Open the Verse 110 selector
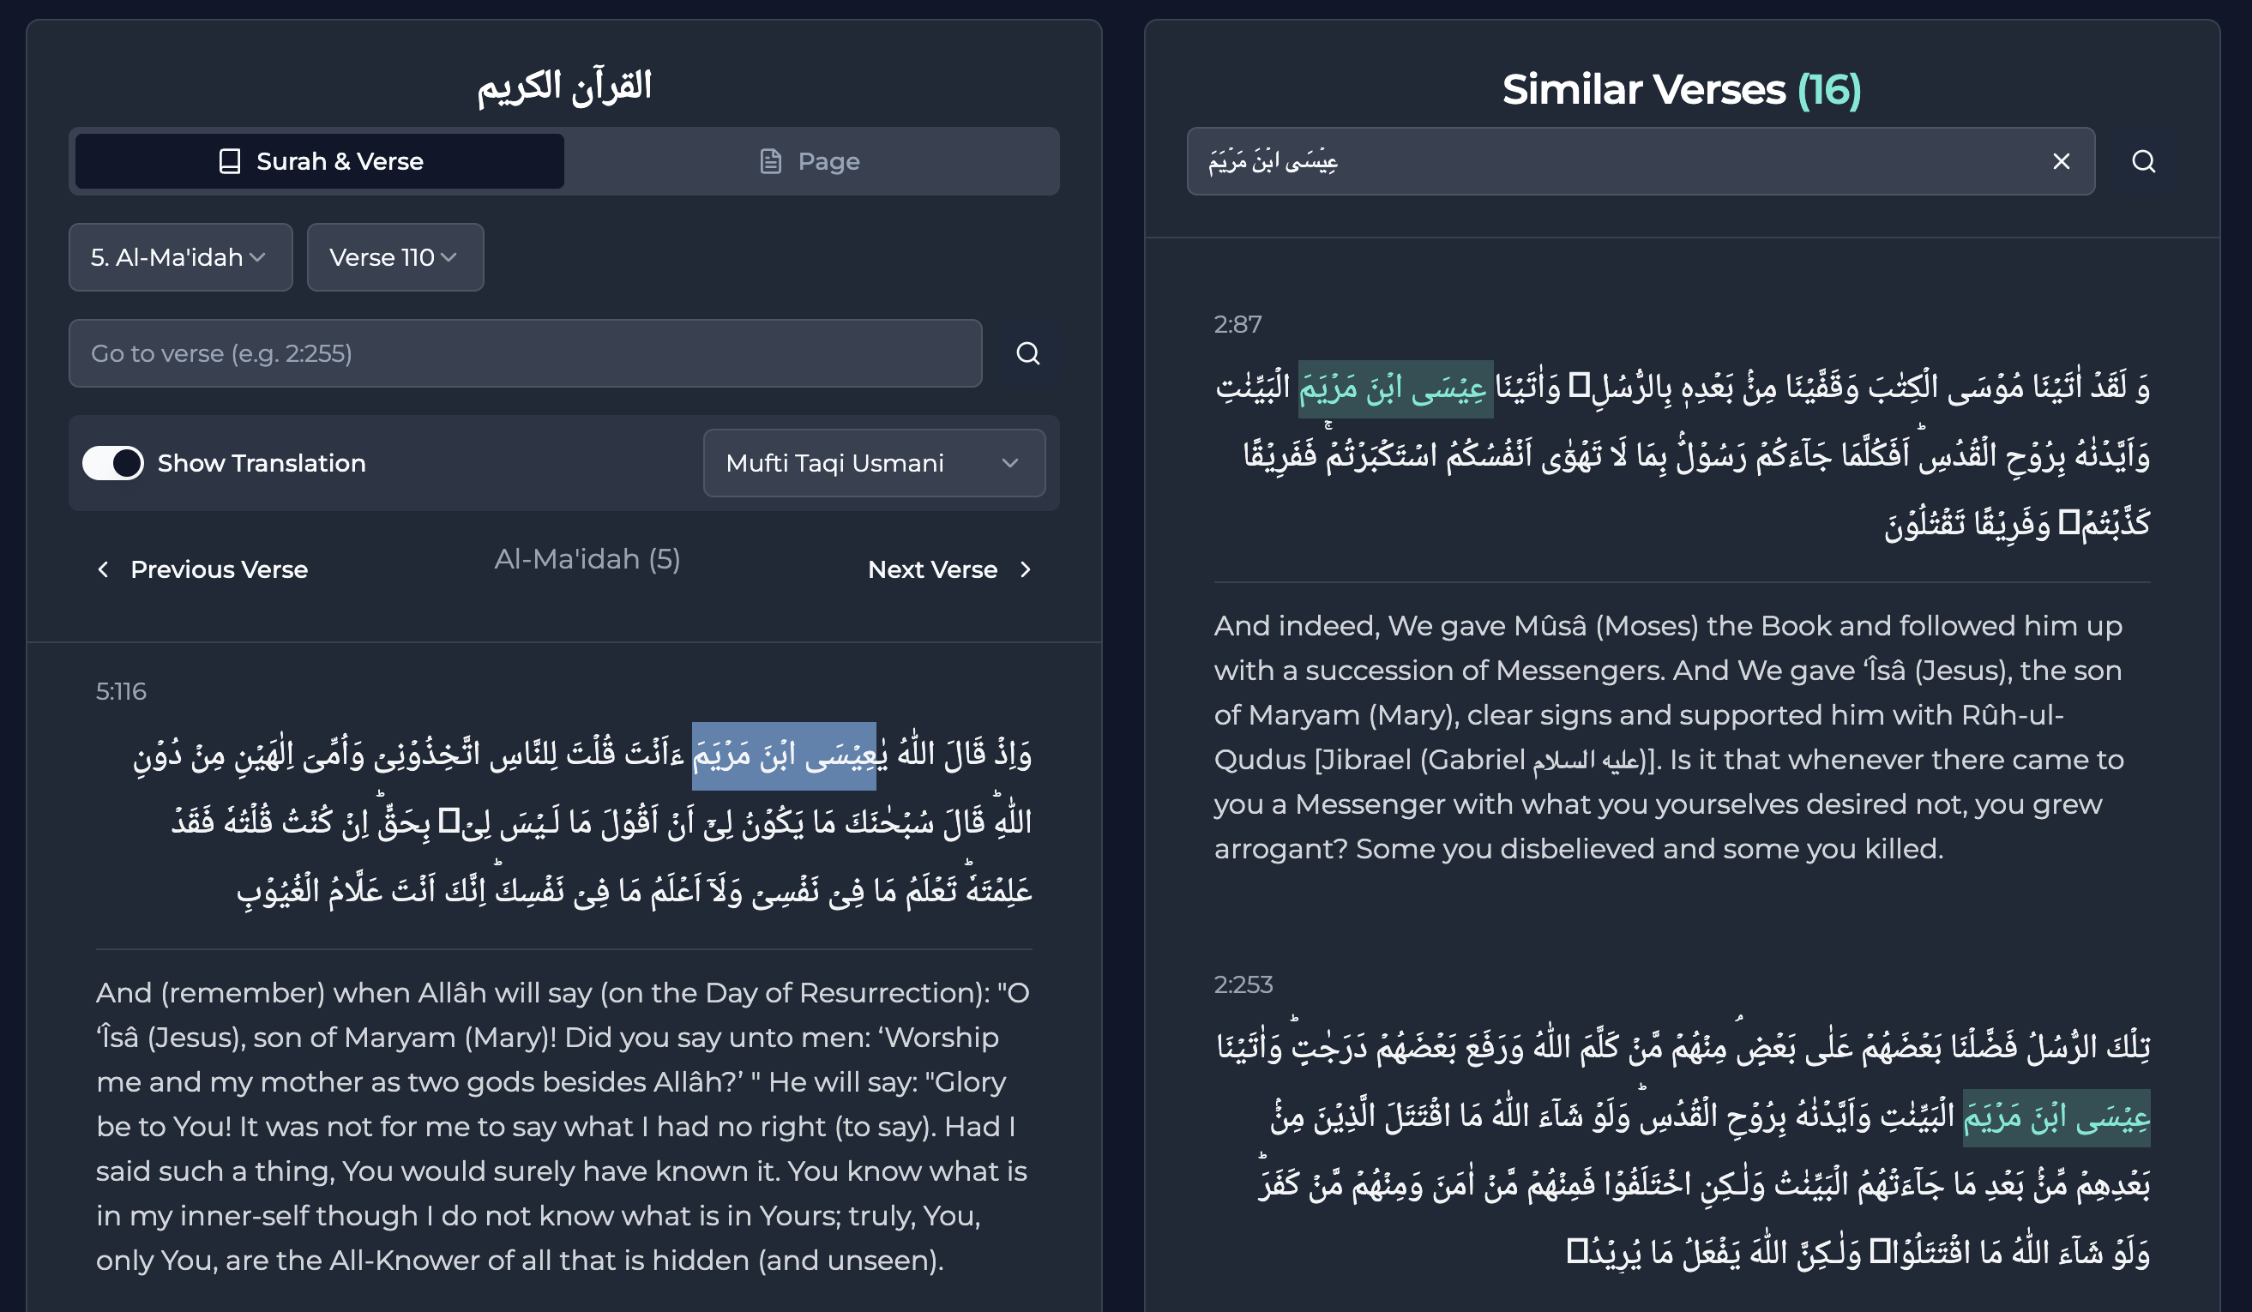 (394, 257)
